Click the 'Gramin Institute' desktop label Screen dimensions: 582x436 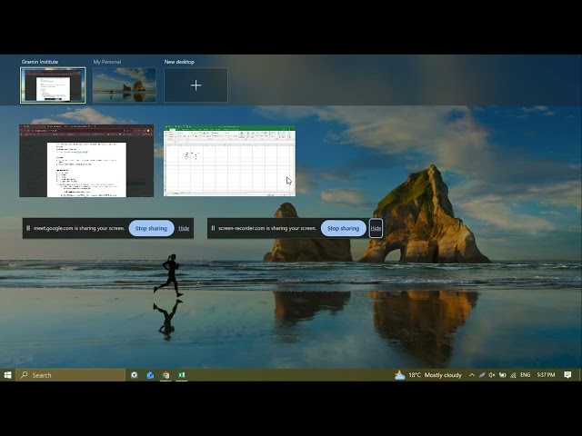click(40, 62)
